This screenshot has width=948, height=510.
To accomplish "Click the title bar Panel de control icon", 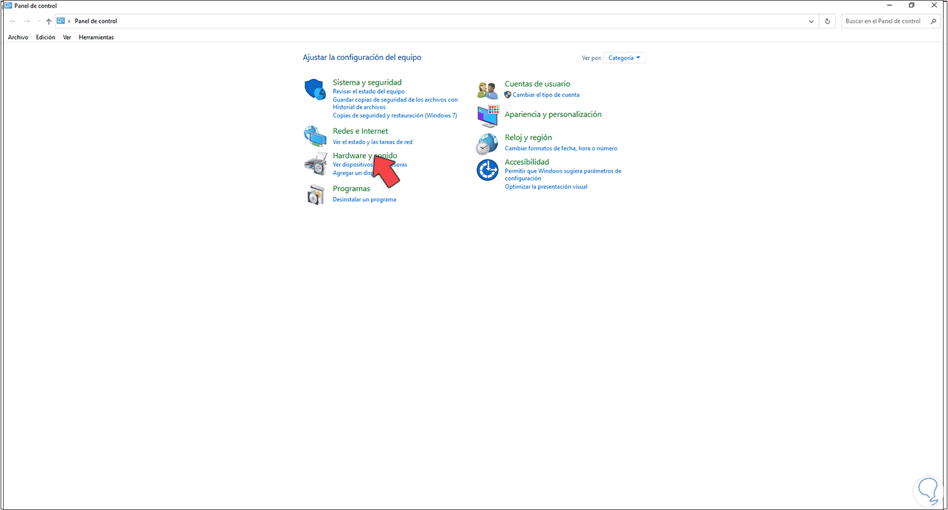I will click(x=7, y=6).
